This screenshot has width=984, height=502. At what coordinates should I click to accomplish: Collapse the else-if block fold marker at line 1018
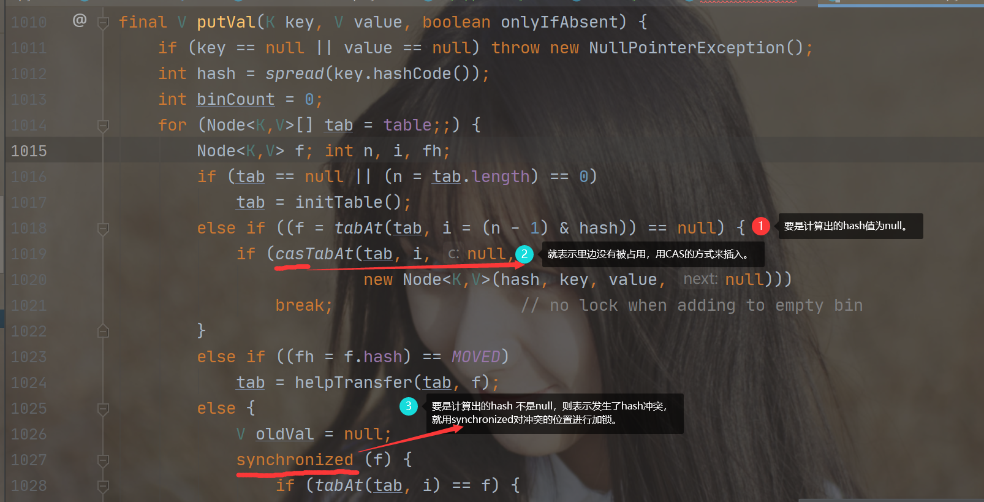pos(104,229)
